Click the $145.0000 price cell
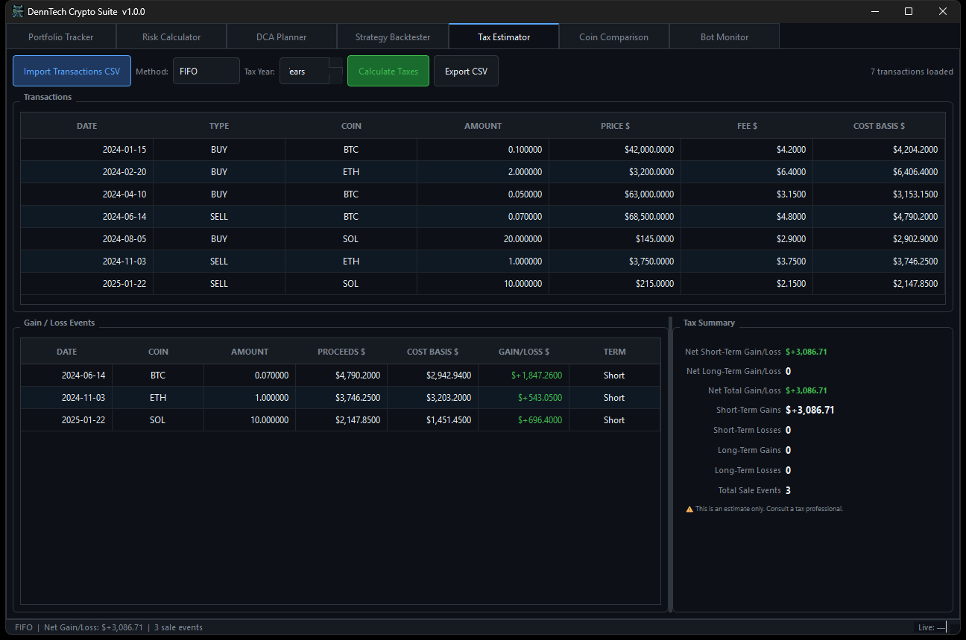This screenshot has width=966, height=640. (x=615, y=239)
